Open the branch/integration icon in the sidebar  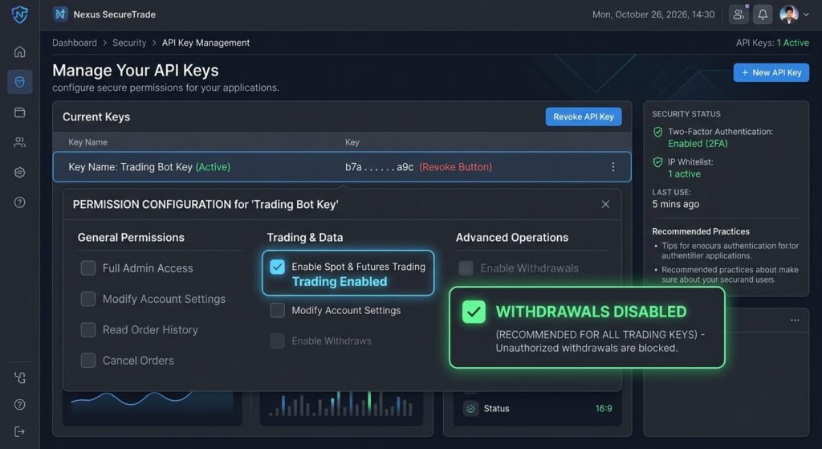19,378
